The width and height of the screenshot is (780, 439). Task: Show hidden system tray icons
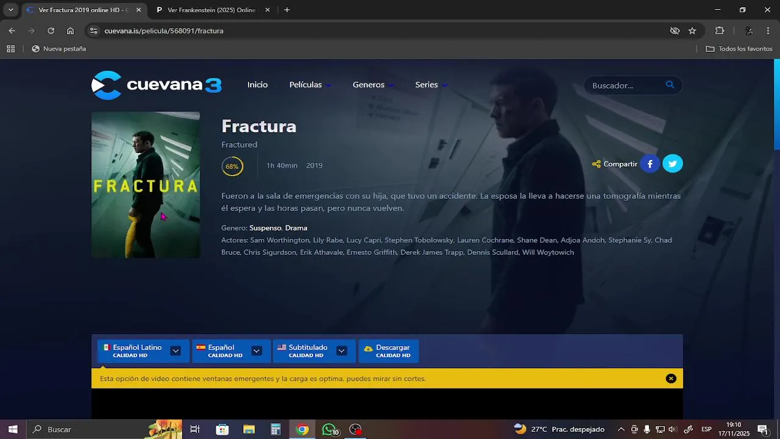pos(621,429)
